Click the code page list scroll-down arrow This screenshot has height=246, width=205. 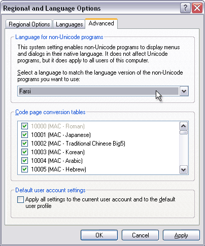tap(184, 169)
